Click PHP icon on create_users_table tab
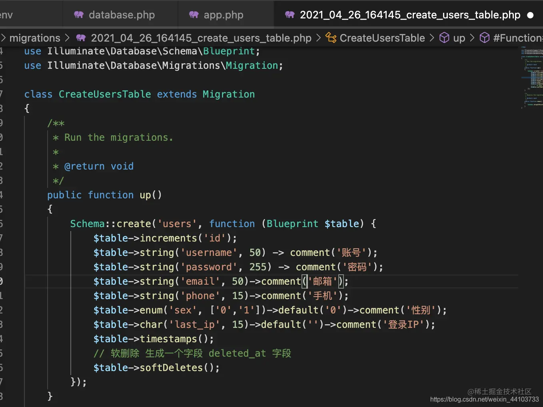 [290, 15]
